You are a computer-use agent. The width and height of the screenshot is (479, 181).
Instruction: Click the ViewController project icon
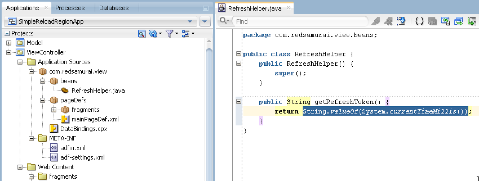pyautogui.click(x=20, y=52)
